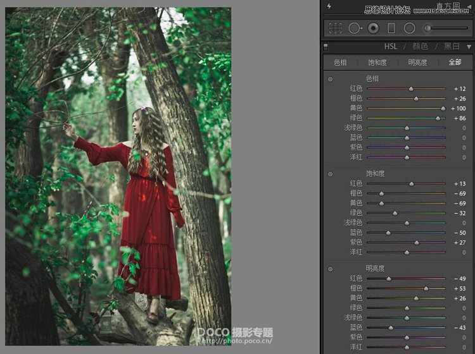Click the 明亮度 section heading label

(376, 269)
